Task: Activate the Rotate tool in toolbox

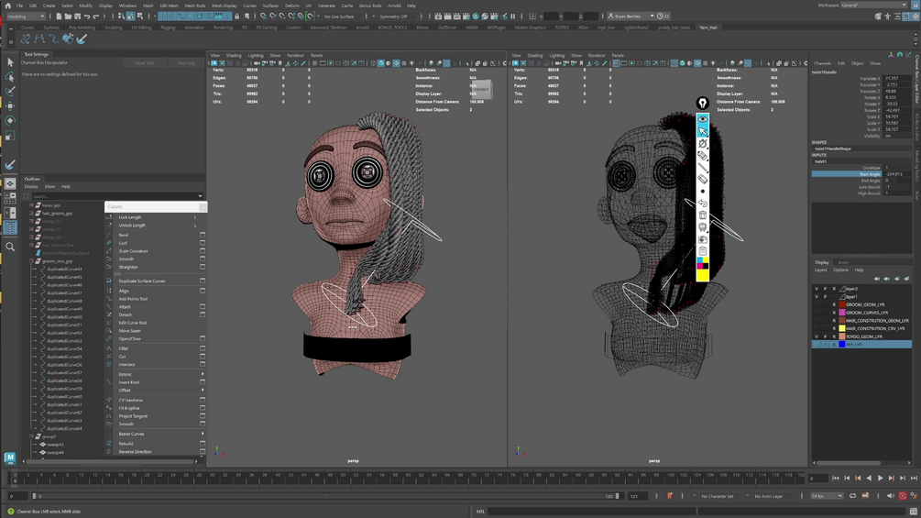Action: [10, 120]
